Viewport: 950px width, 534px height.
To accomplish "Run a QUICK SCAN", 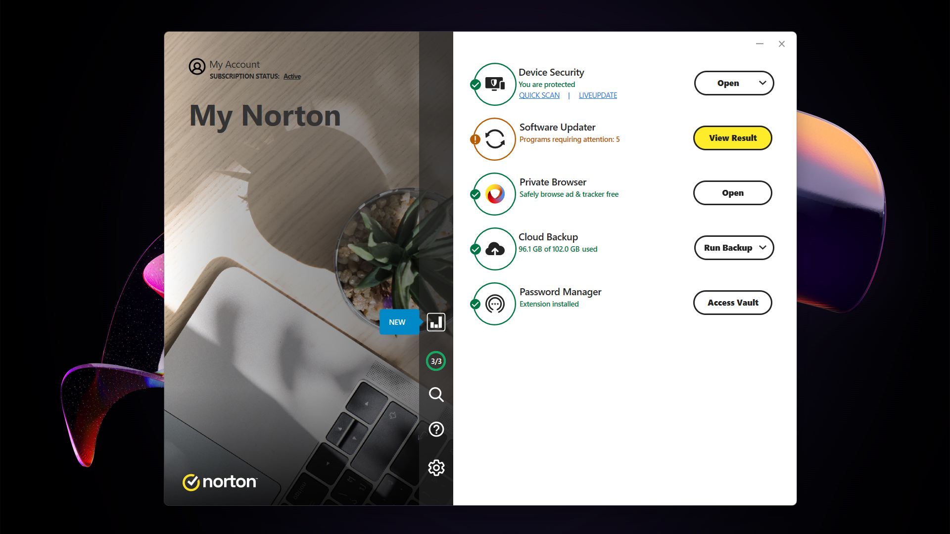I will click(539, 95).
